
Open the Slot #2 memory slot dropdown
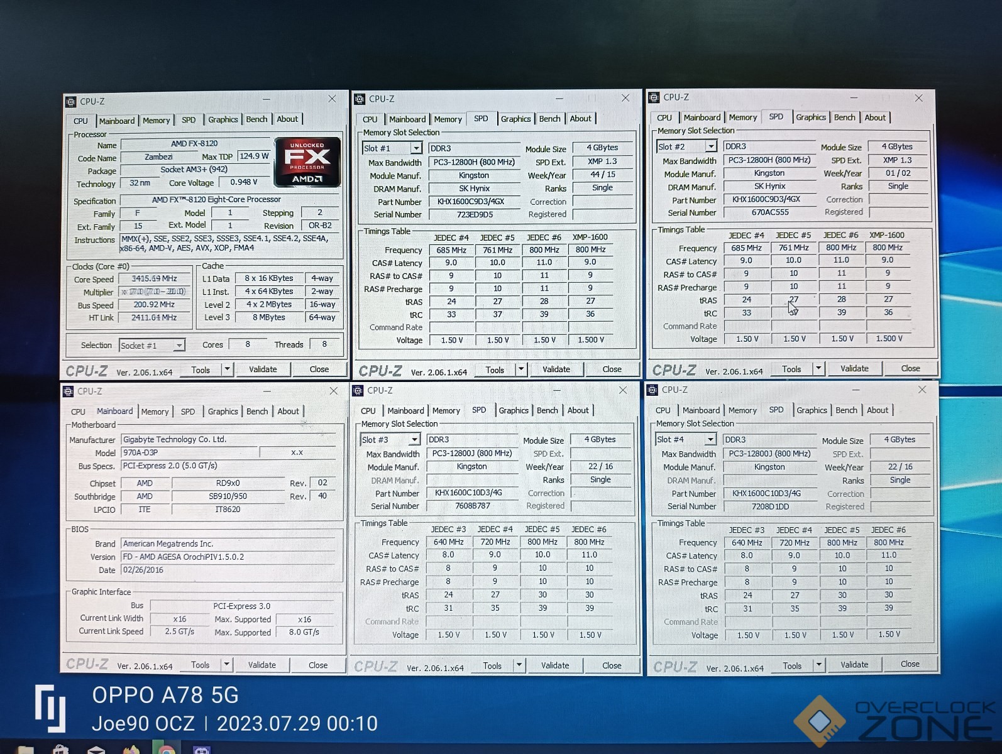[x=711, y=146]
